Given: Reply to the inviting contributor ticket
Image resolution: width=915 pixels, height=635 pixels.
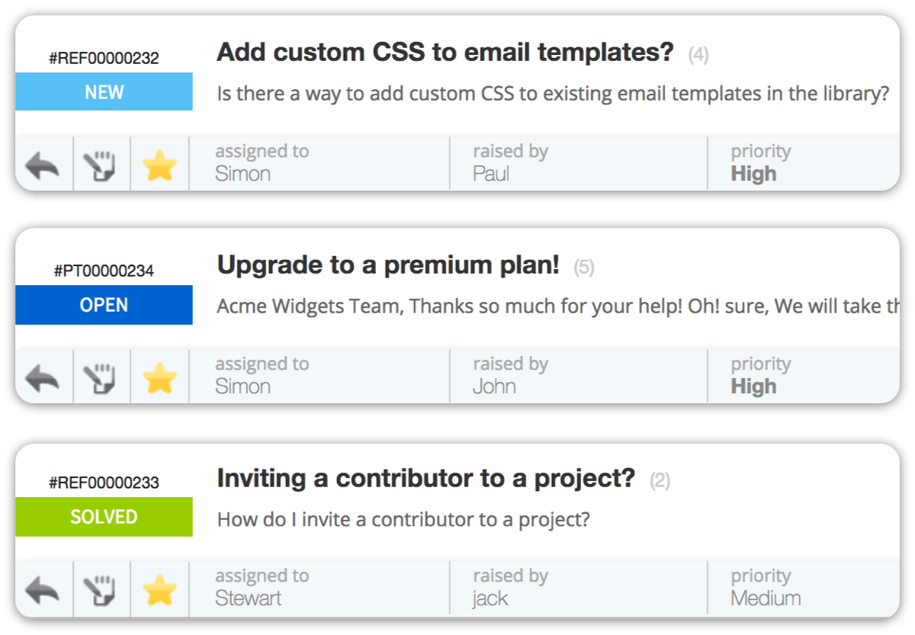Looking at the screenshot, I should [43, 589].
